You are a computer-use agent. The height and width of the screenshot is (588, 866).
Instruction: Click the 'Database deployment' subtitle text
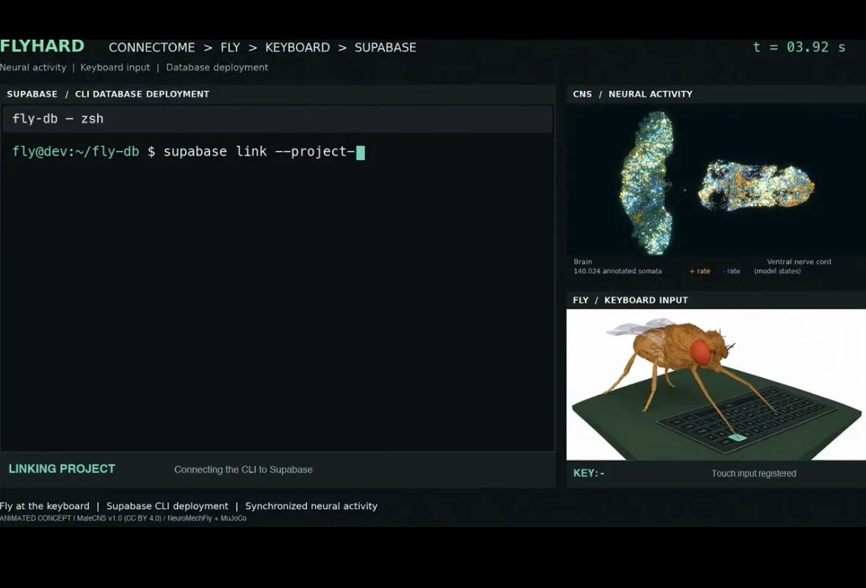[217, 68]
